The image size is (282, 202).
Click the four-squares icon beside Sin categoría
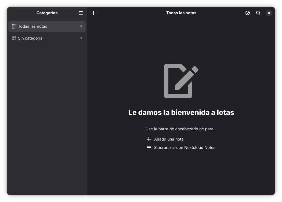point(14,38)
